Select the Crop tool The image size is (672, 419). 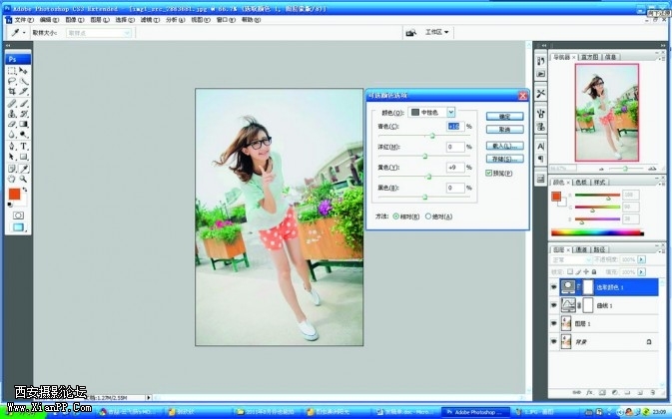click(12, 91)
